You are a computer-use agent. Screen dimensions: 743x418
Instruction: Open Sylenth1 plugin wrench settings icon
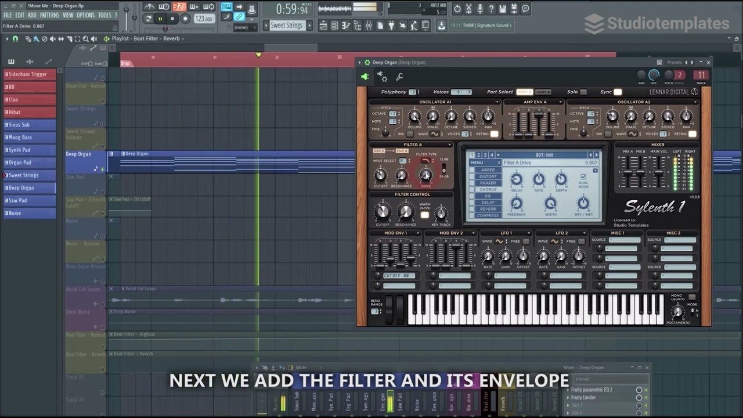(x=399, y=77)
